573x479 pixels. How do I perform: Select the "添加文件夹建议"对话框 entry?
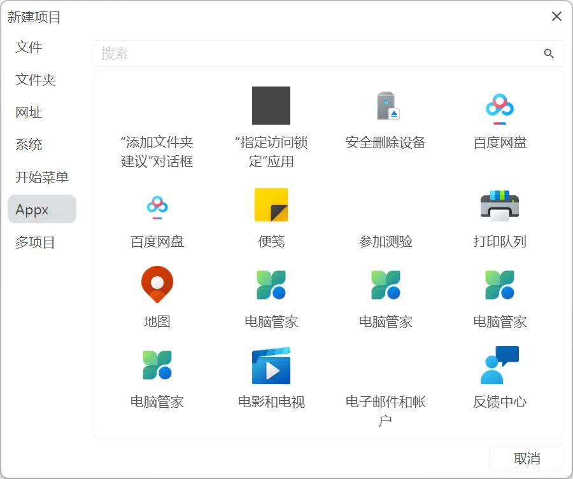(157, 152)
